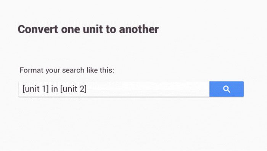267x151 pixels.
Task: Click the word 'unit' in the heading
Action: click(x=93, y=29)
